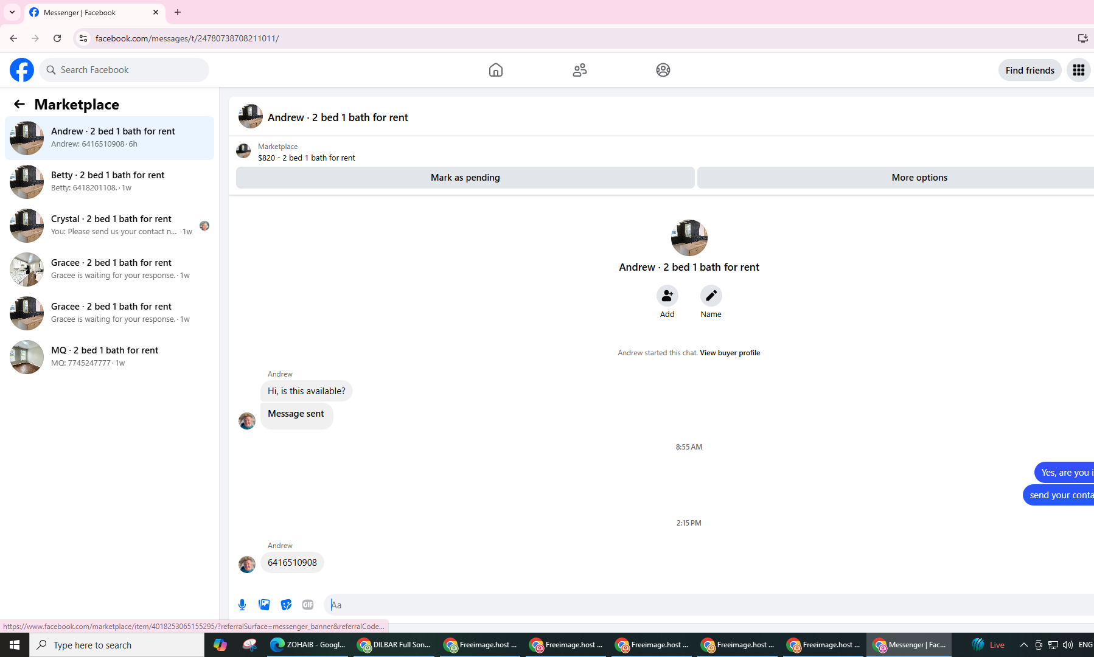Click the 6416510908 message bubble

point(292,563)
